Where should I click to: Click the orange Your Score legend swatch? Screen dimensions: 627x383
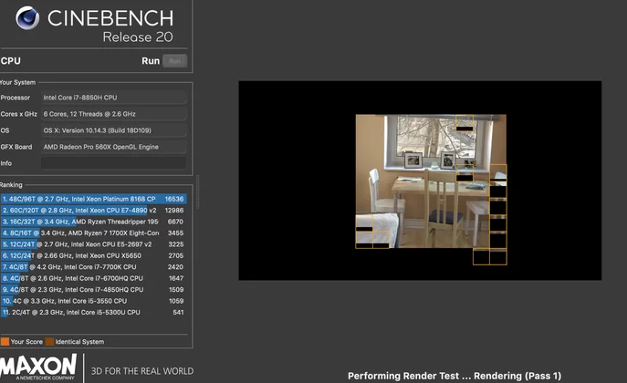click(5, 342)
